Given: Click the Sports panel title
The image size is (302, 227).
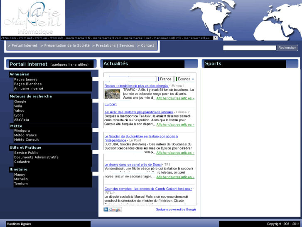Looking at the screenshot, I should tap(213, 64).
